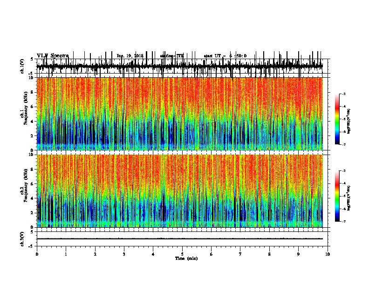Click the ch.2 spectrogram color bar
369x285 pixels.
337,196
